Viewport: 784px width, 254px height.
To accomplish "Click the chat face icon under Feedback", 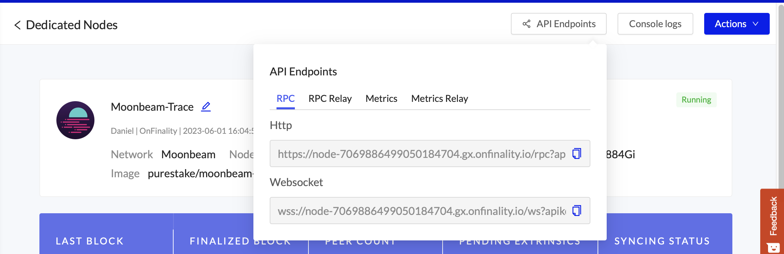I will point(773,248).
